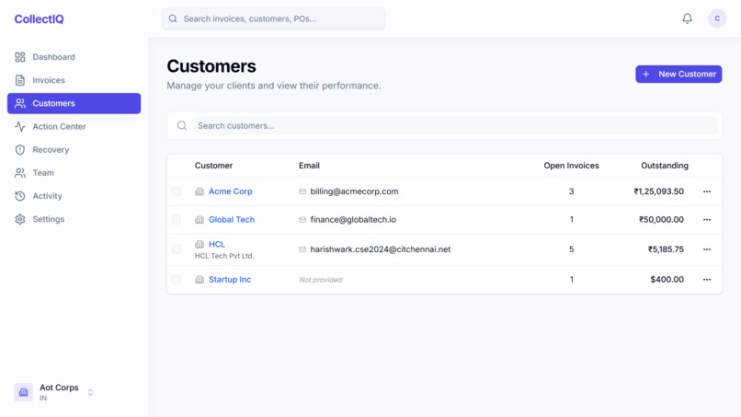Click the Team users icon

(x=20, y=173)
